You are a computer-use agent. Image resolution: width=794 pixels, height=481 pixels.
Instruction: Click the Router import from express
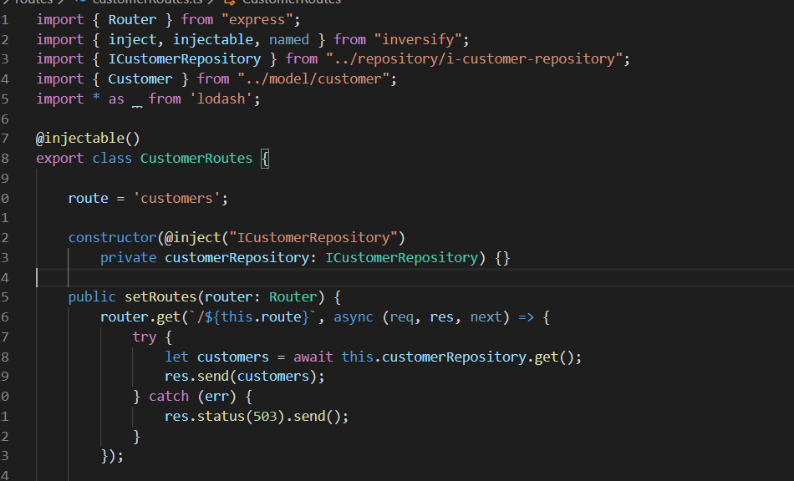[x=134, y=18]
